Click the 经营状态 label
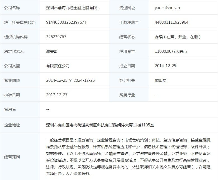The width and height of the screenshot is (218, 180). click(x=127, y=37)
